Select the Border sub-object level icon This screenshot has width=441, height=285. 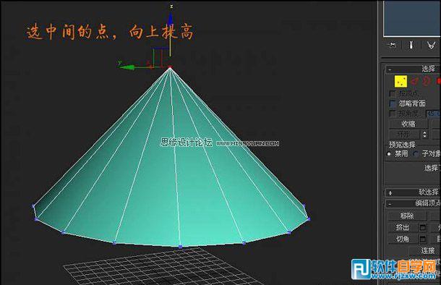click(427, 81)
